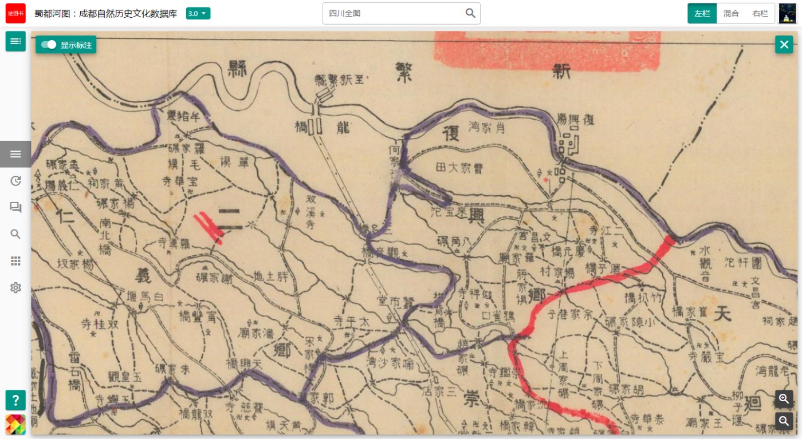Click the 四川全图 search input field

click(394, 13)
